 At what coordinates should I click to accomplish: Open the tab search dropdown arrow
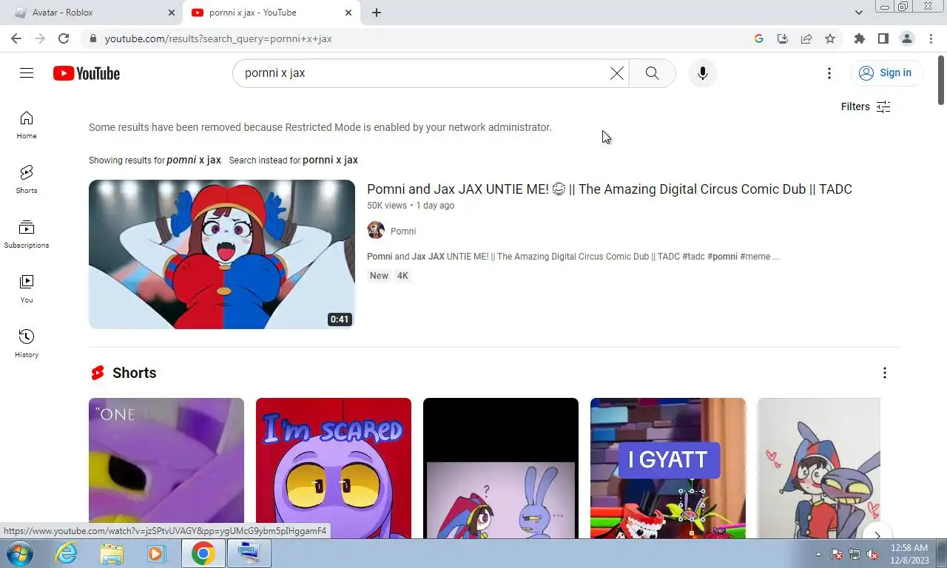coord(858,13)
